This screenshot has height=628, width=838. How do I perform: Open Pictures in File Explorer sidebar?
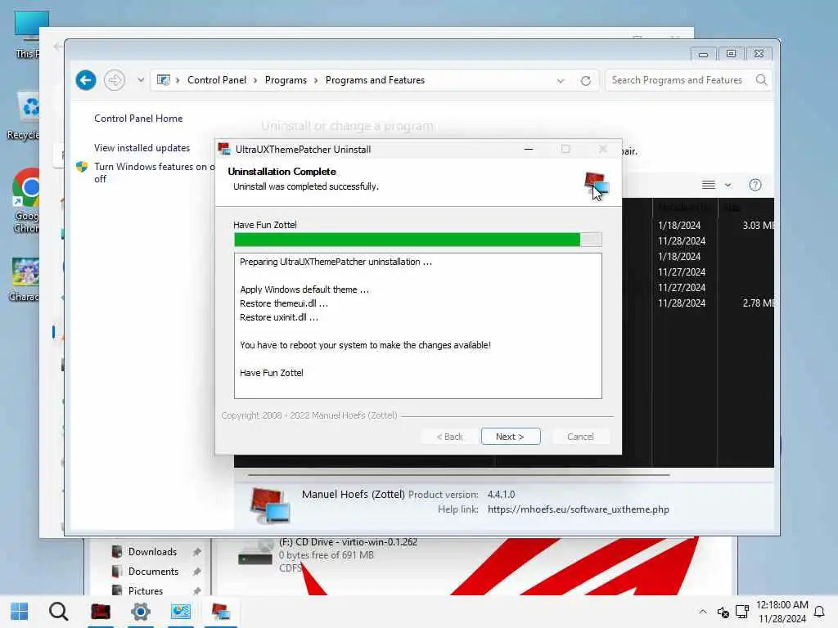tap(146, 590)
